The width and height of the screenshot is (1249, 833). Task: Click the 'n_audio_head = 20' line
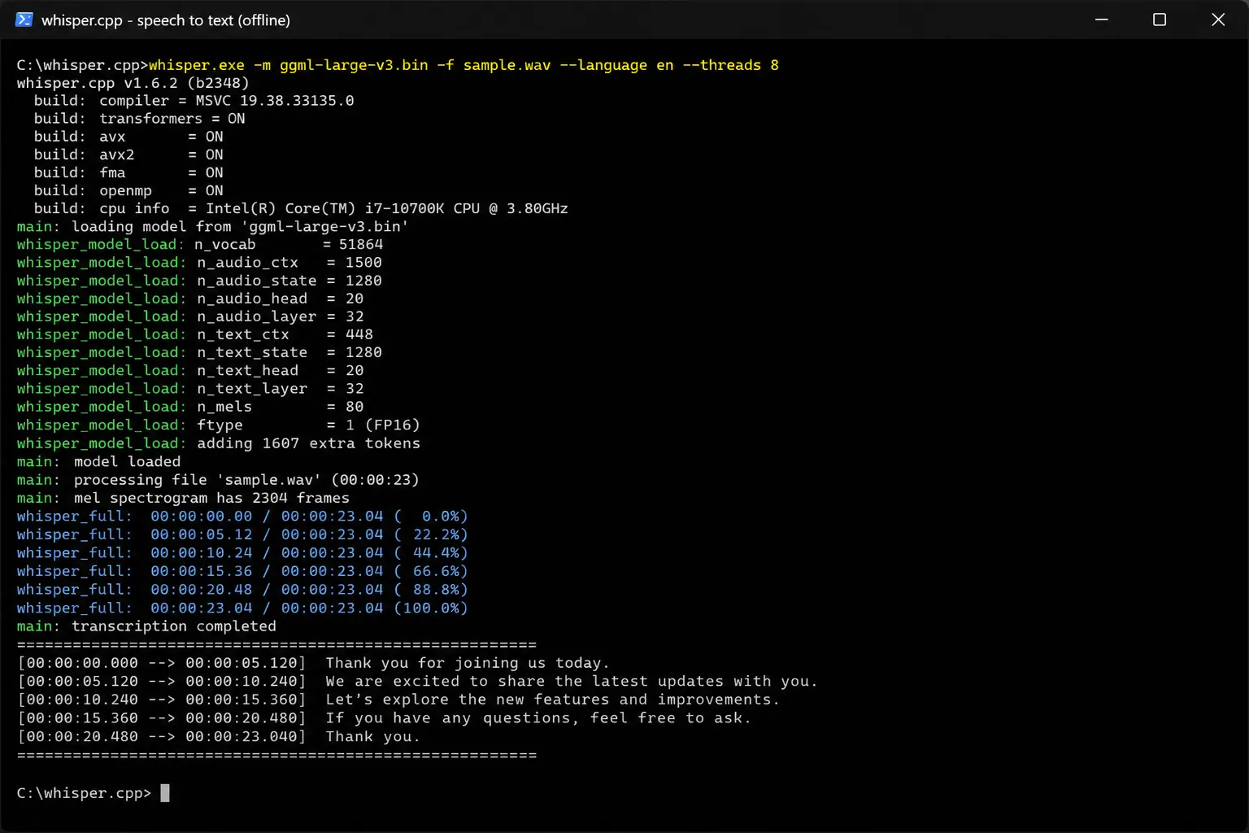point(190,299)
